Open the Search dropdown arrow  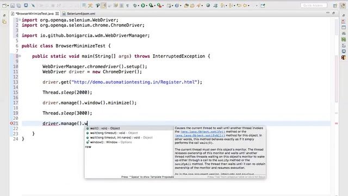[x=202, y=5]
